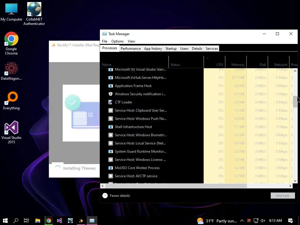Open the Options menu in Task Manager
This screenshot has height=225, width=300.
point(117,41)
